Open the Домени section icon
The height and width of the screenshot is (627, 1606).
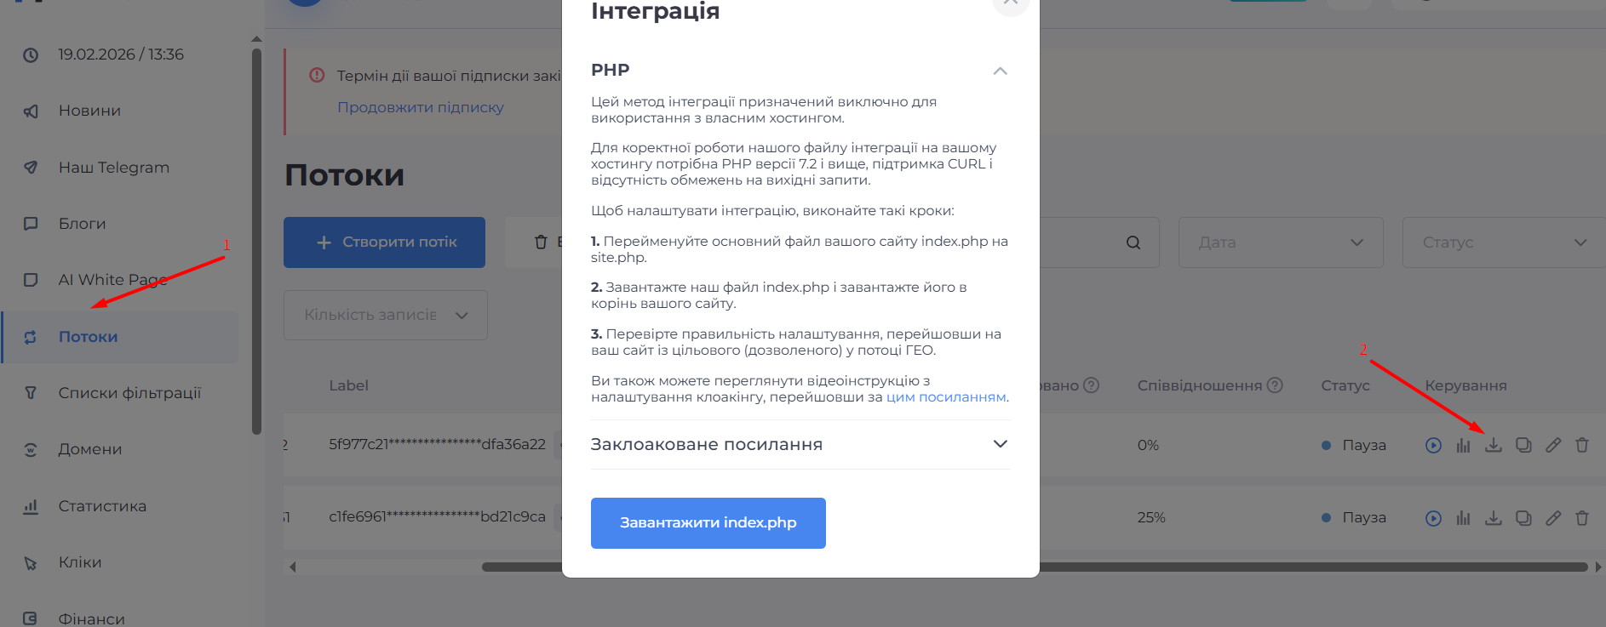31,449
